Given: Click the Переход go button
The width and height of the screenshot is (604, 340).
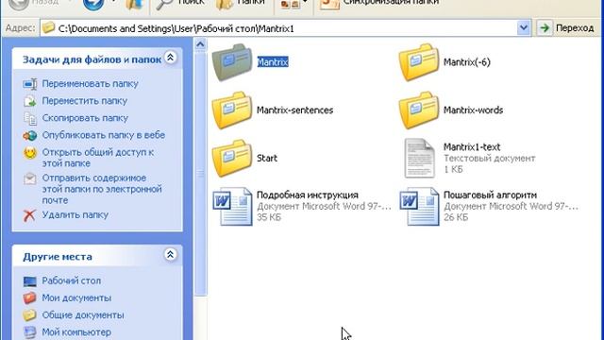Looking at the screenshot, I should coord(566,27).
